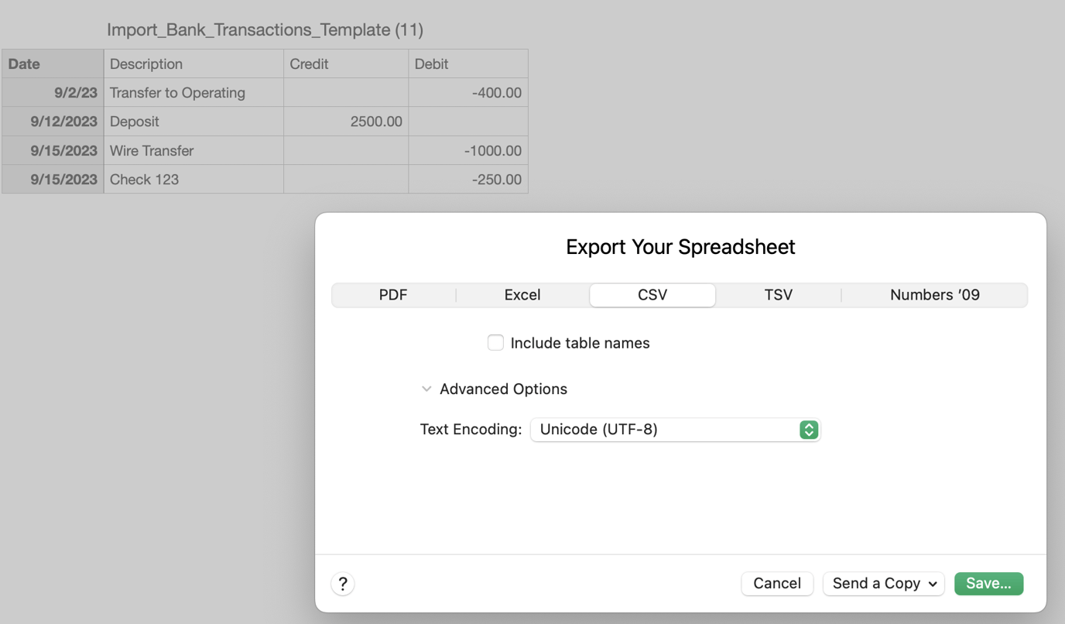The height and width of the screenshot is (624, 1065).
Task: Select the Date column header
Action: click(x=52, y=63)
